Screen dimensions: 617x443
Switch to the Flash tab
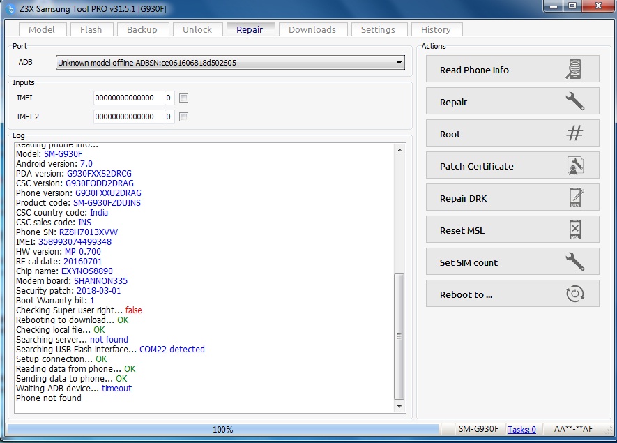(x=91, y=29)
